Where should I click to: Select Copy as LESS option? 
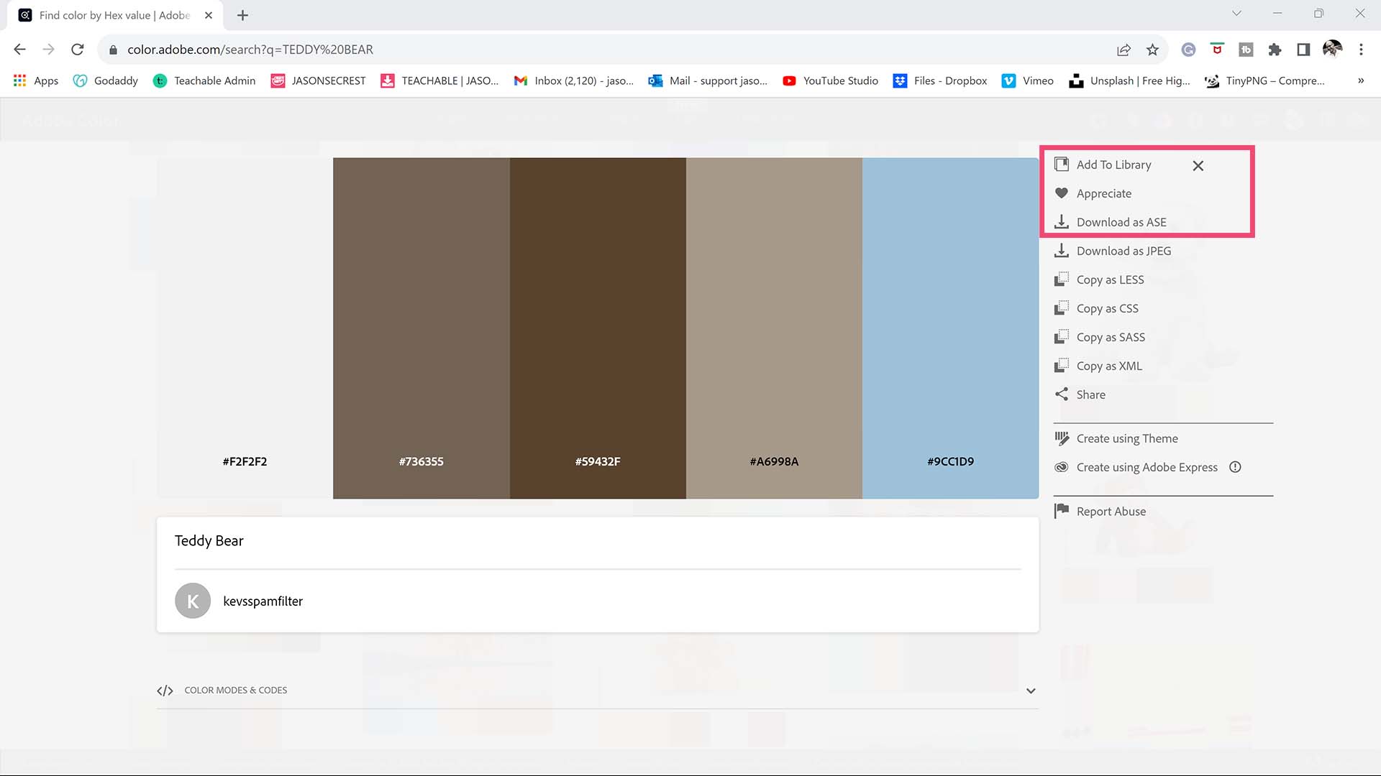pyautogui.click(x=1110, y=280)
